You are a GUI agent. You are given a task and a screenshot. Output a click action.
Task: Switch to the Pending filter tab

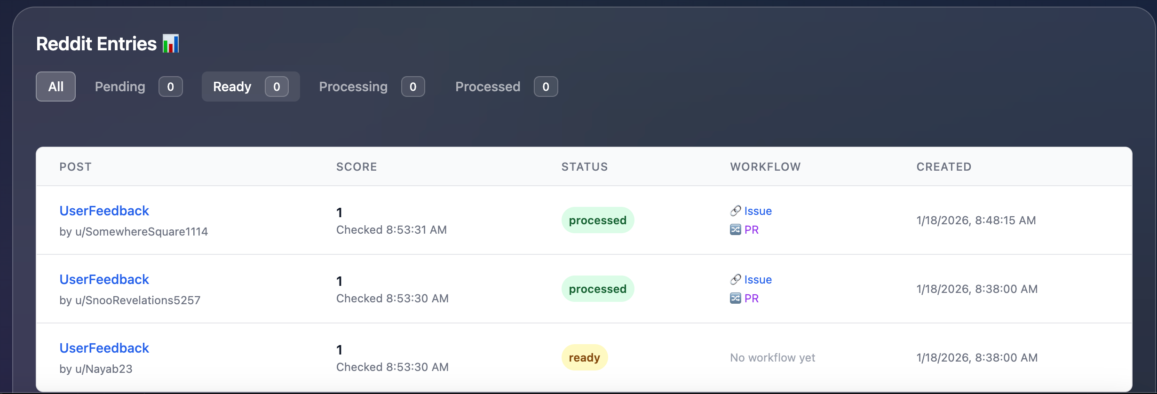click(139, 87)
